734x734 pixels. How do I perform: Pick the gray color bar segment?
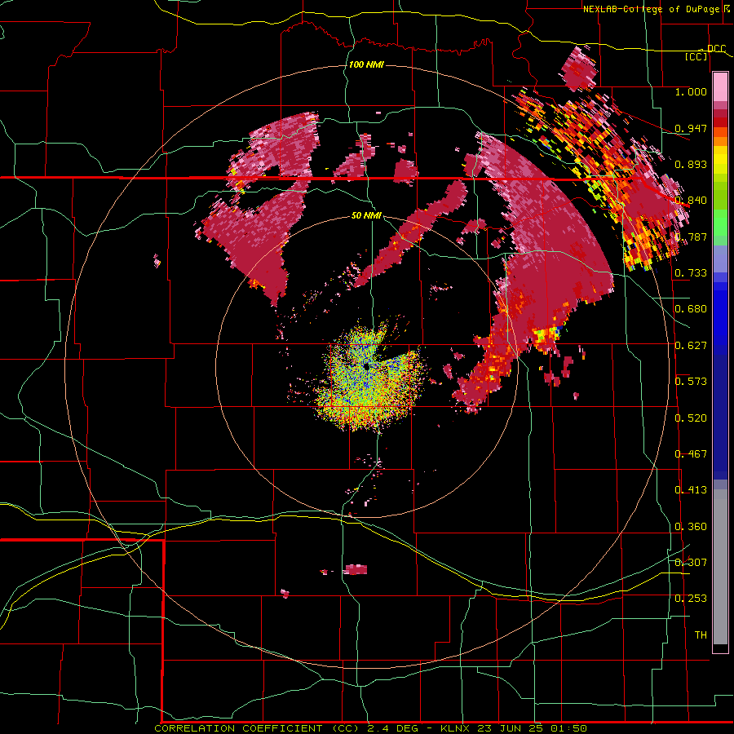coord(720,567)
